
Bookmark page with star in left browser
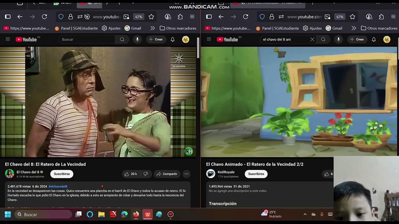[x=151, y=17]
